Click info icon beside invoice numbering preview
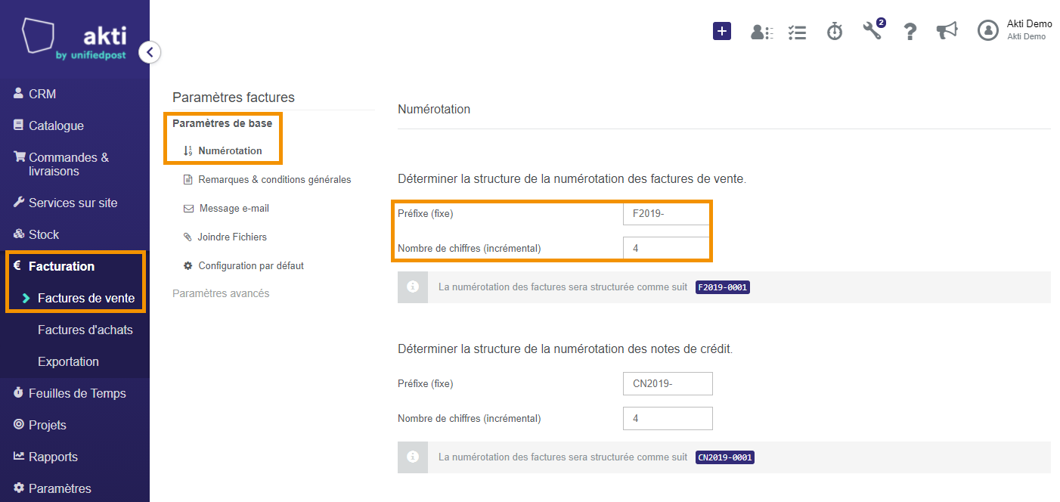 413,287
